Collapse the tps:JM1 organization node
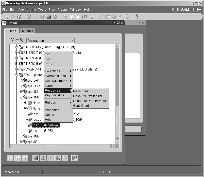Image resolution: width=204 pixels, height=177 pixels. click(21, 97)
